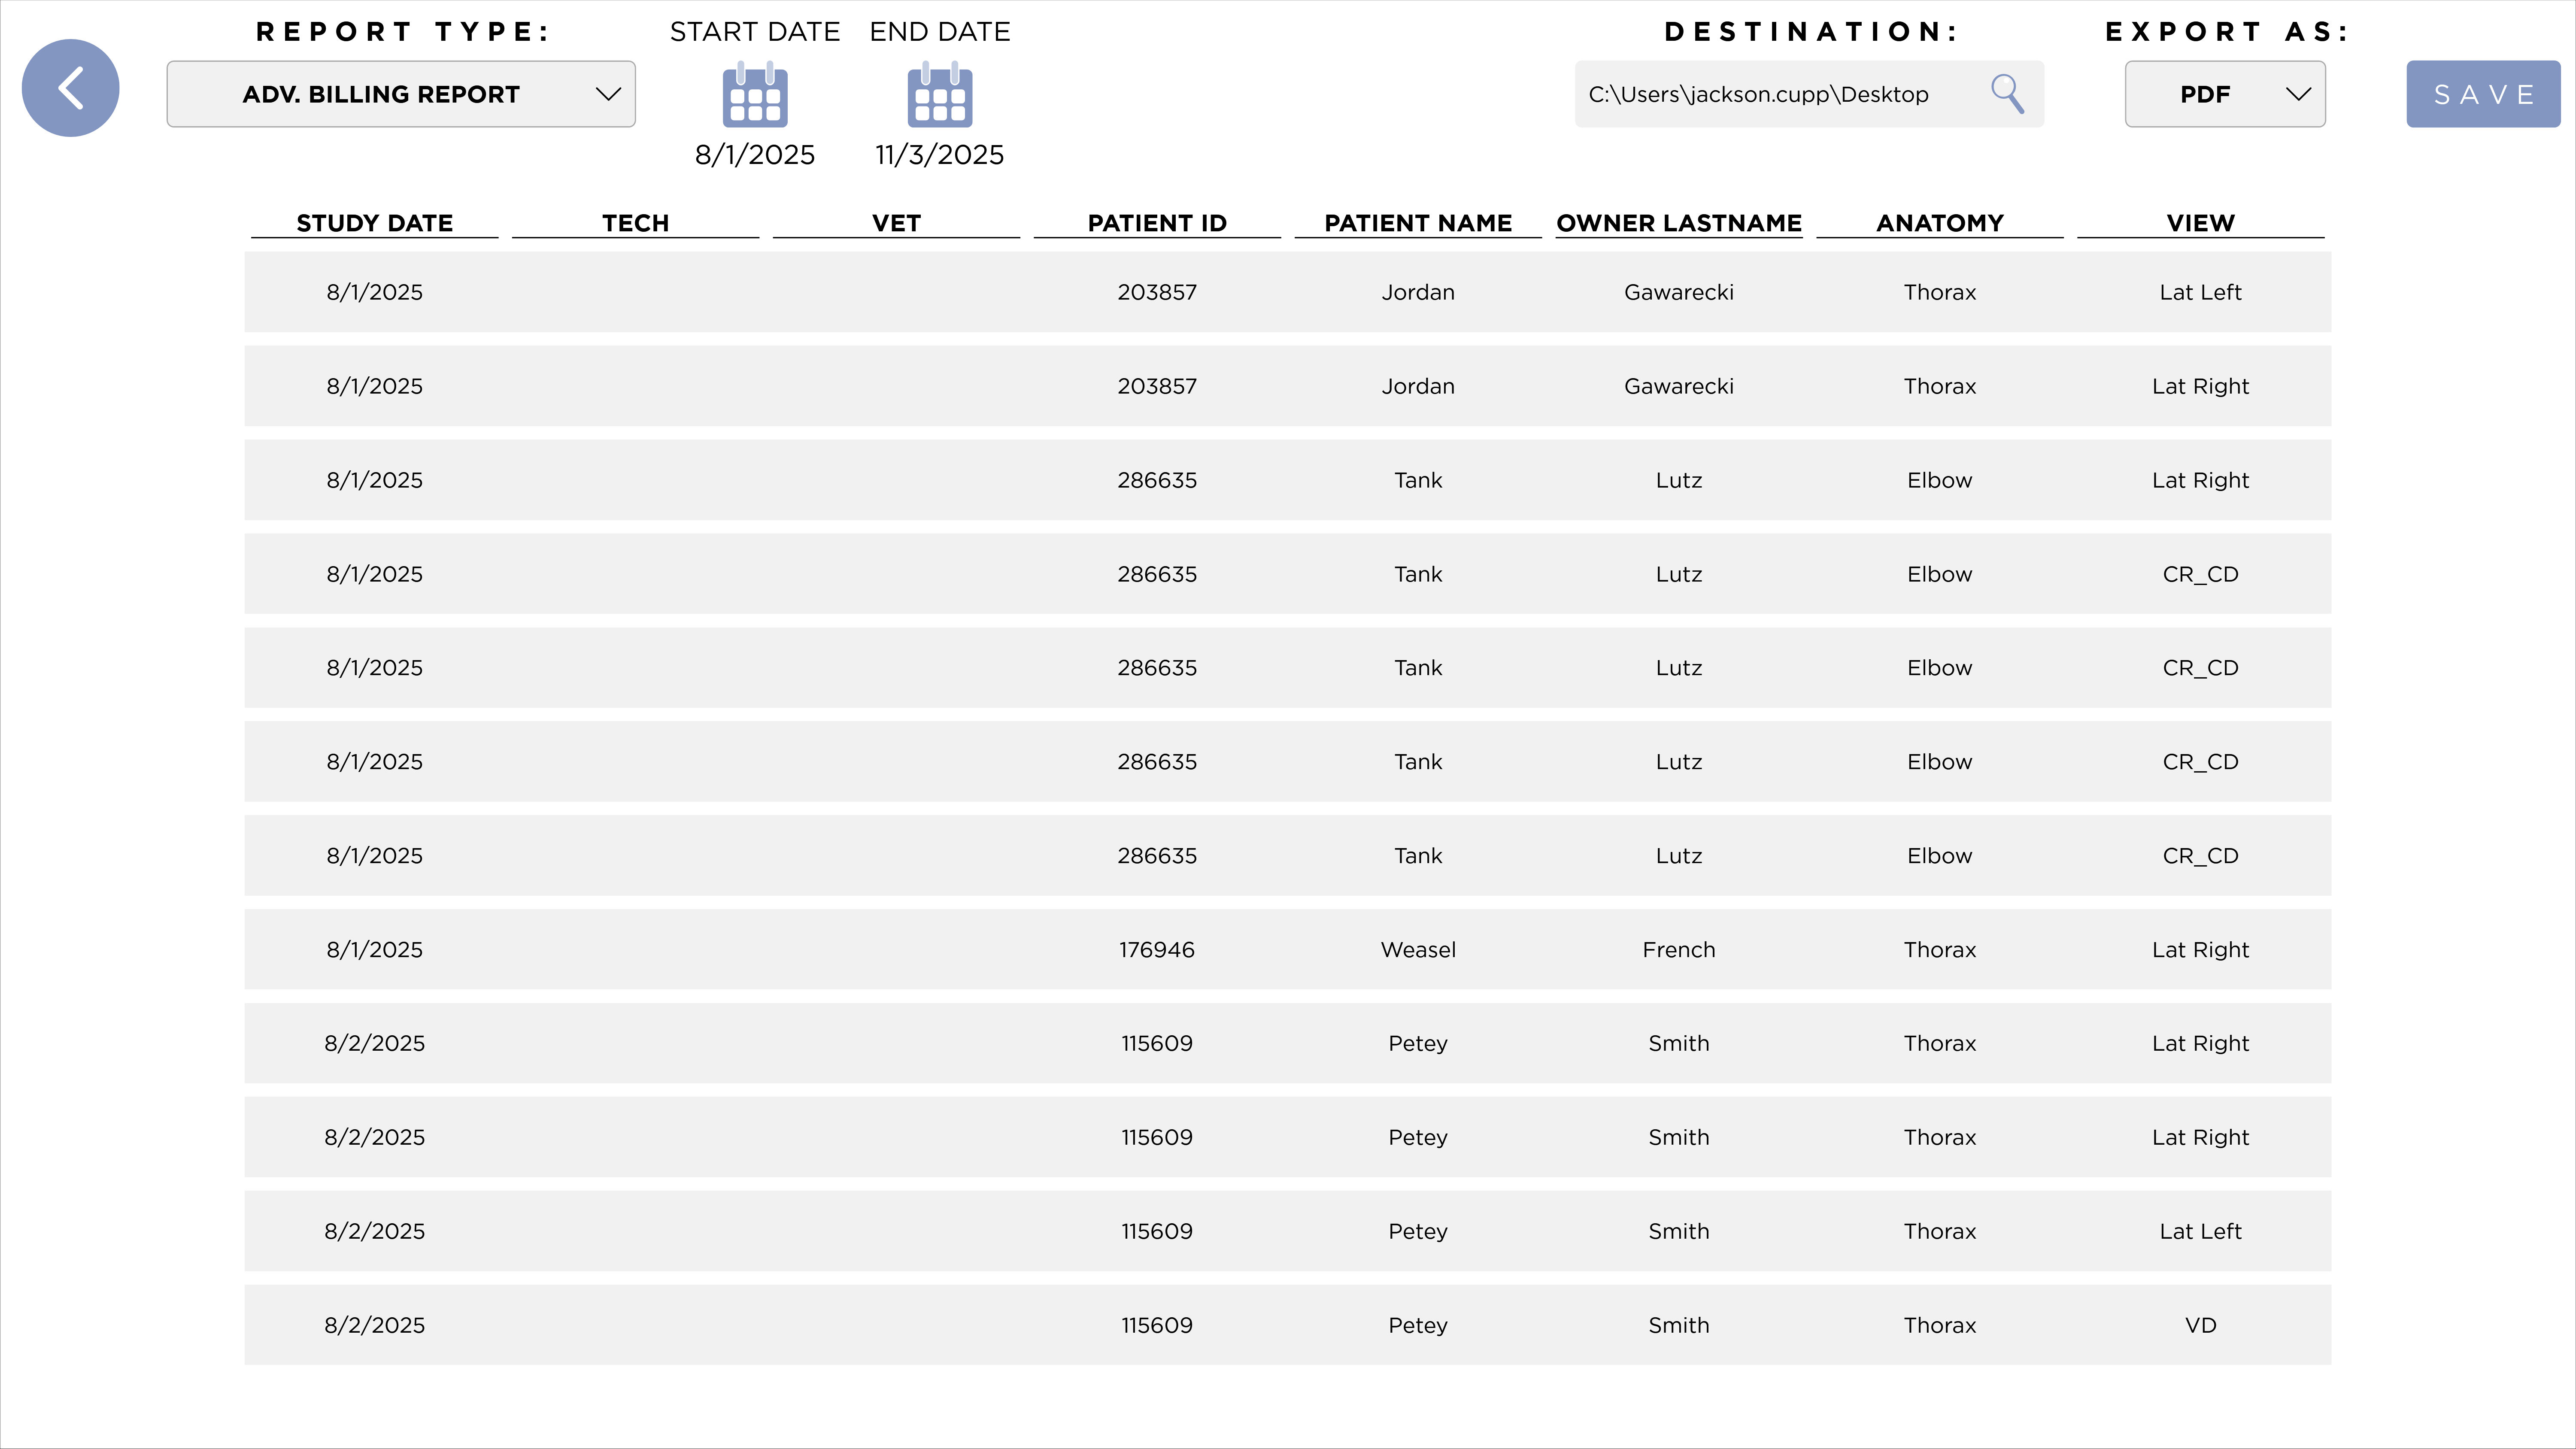Image resolution: width=2576 pixels, height=1449 pixels.
Task: Sort by the OWNER LASTNAME column
Action: point(1679,222)
